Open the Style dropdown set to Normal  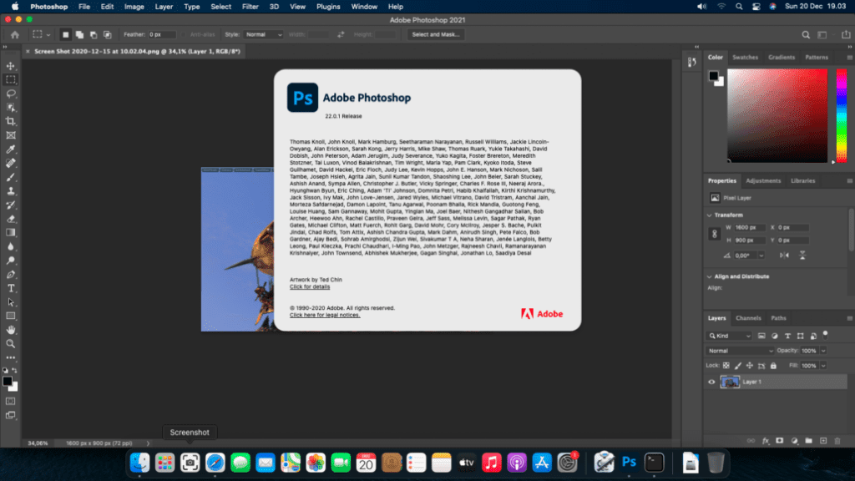[x=263, y=34]
